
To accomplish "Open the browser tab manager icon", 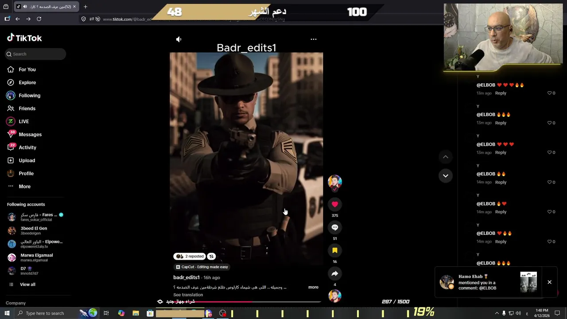I will (6, 7).
